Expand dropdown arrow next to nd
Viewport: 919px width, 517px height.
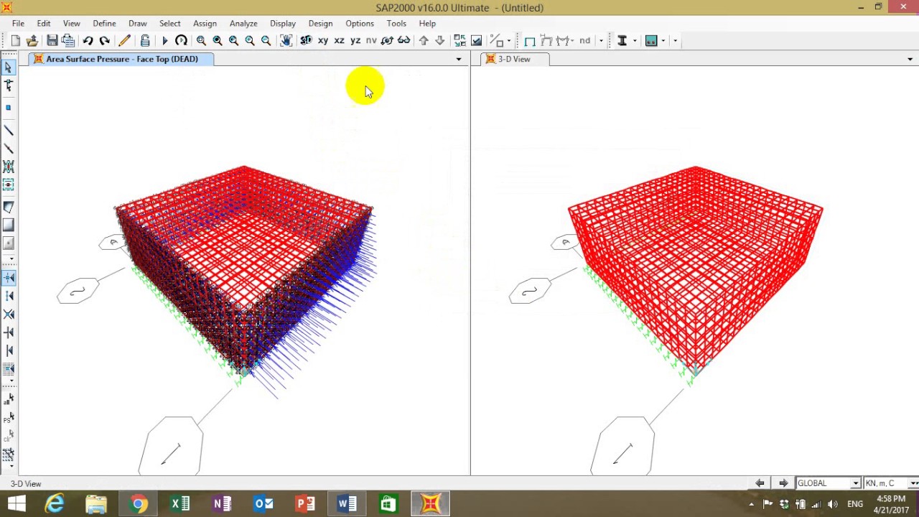601,41
